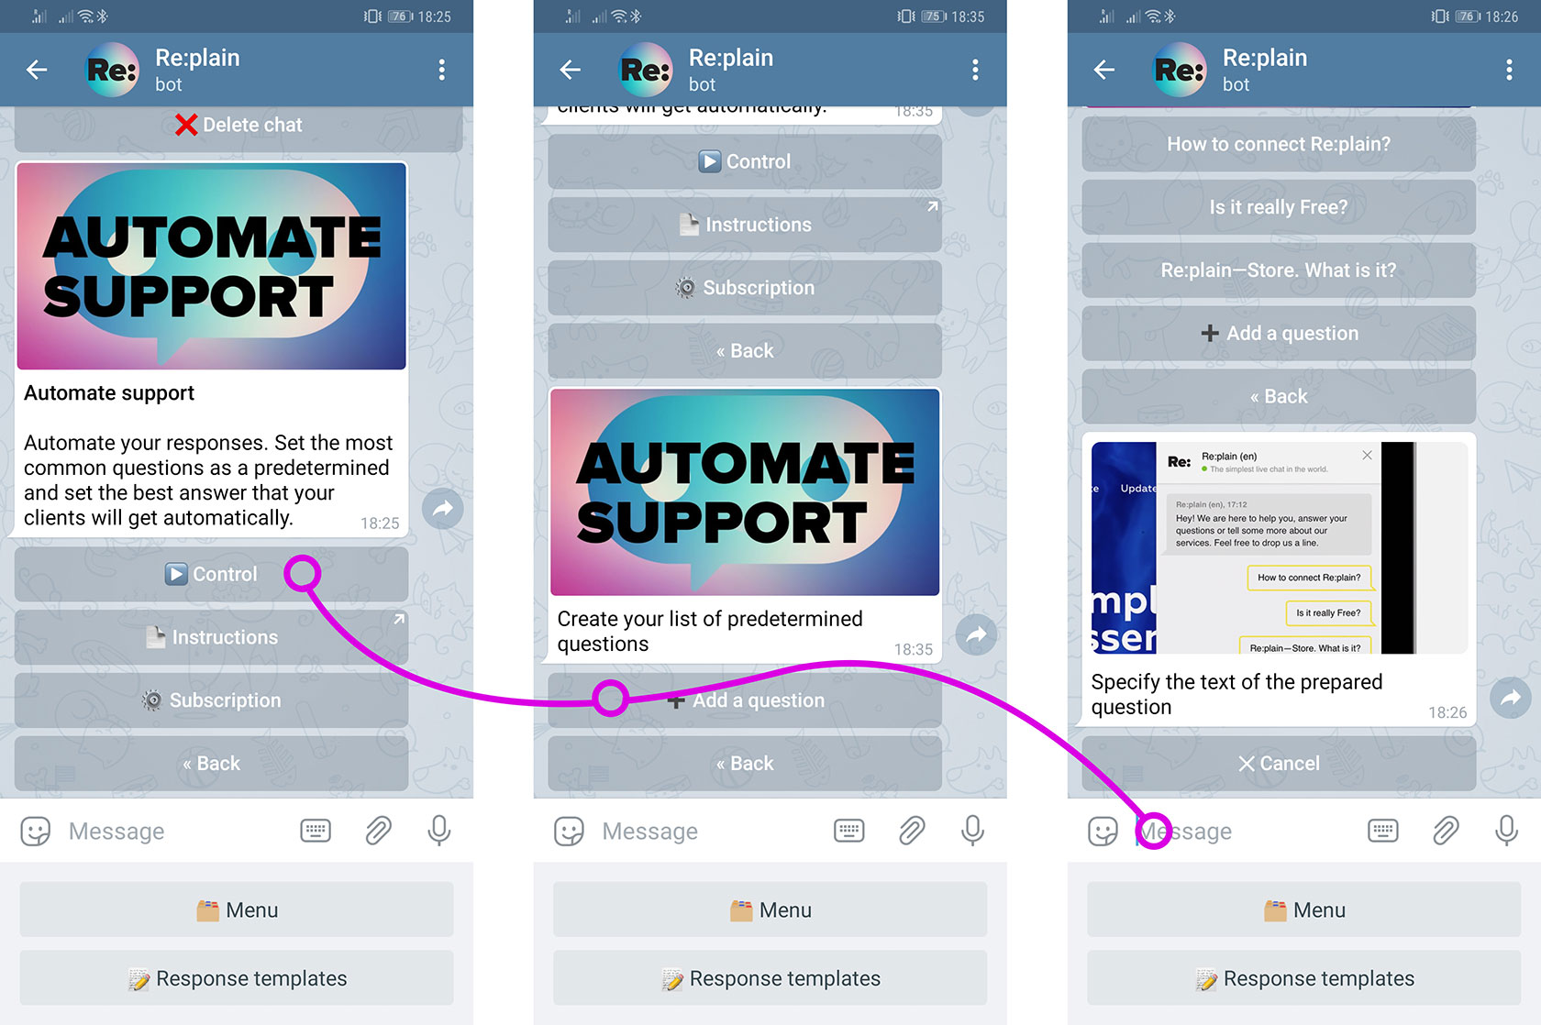
Task: Open Response templates in the left phone
Action: coord(237,978)
